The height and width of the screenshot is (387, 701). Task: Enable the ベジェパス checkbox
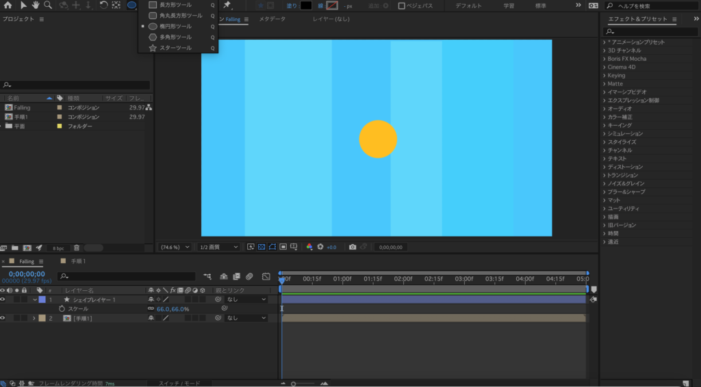pos(402,5)
